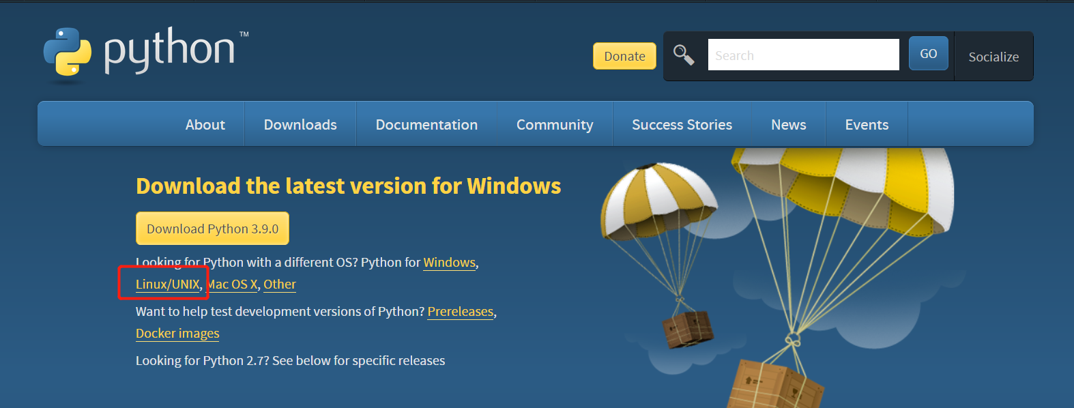1074x408 pixels.
Task: Open the Downloads menu
Action: coord(300,124)
